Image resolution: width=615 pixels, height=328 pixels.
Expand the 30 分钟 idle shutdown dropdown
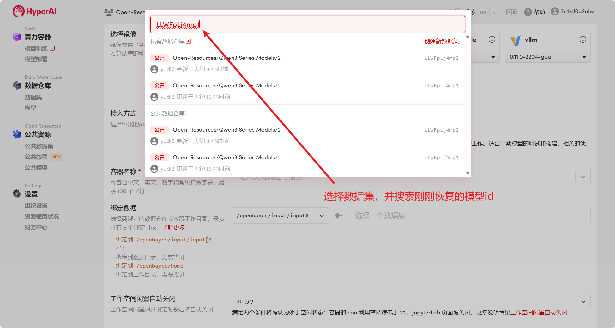(x=411, y=301)
